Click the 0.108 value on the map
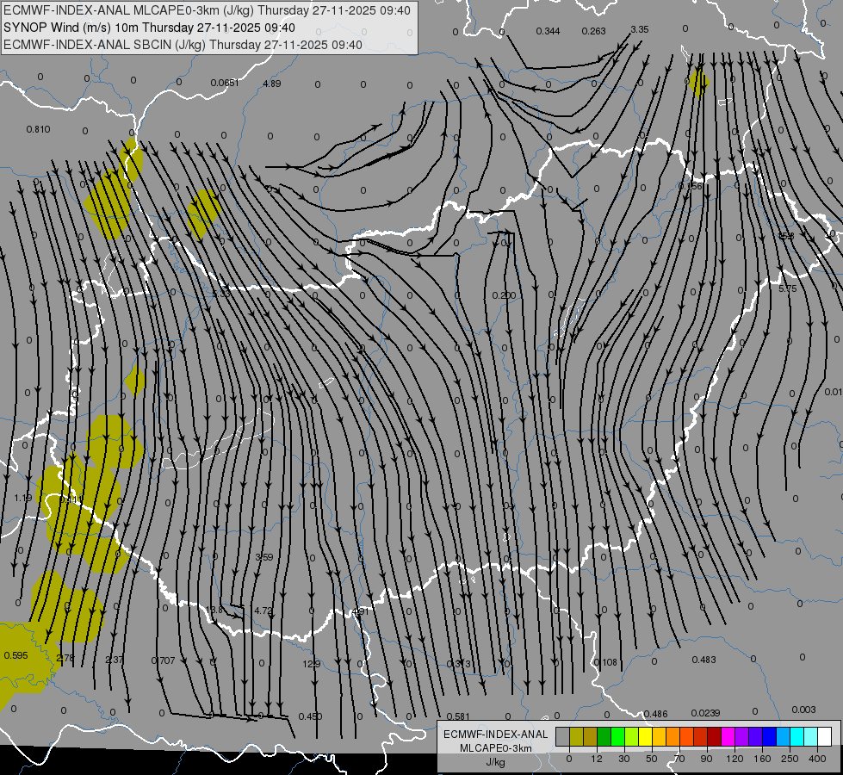The height and width of the screenshot is (775, 843). pos(606,662)
